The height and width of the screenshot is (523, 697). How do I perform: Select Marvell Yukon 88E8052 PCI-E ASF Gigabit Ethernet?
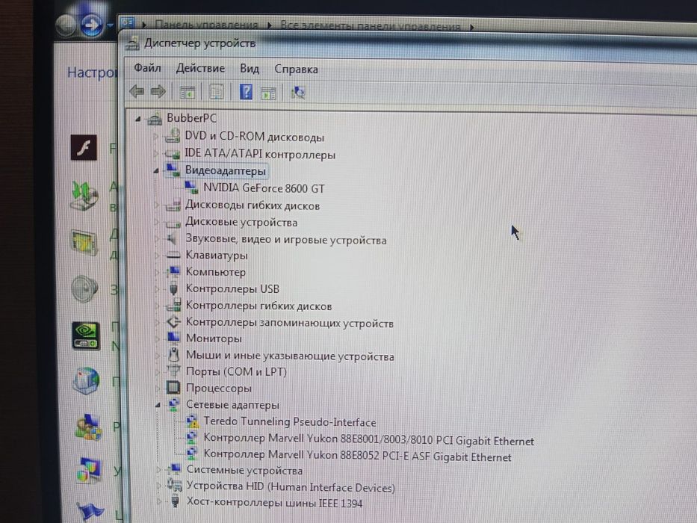pos(357,456)
